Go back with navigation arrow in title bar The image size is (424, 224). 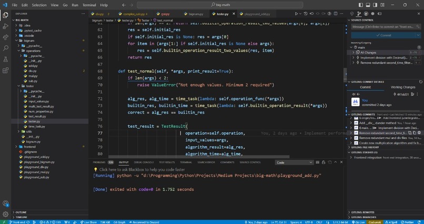click(x=124, y=5)
